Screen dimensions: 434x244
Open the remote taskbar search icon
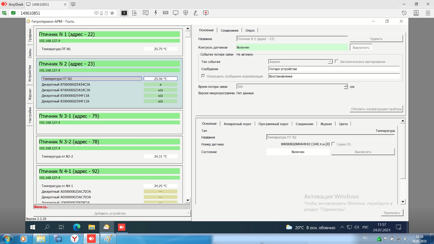pyautogui.click(x=47, y=227)
